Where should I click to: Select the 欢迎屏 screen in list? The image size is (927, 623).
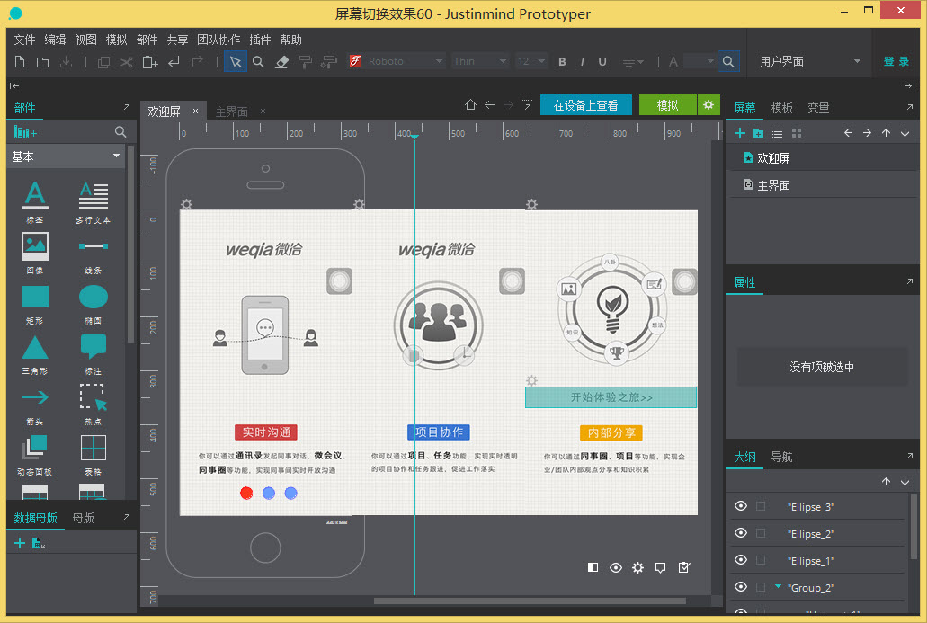point(822,158)
